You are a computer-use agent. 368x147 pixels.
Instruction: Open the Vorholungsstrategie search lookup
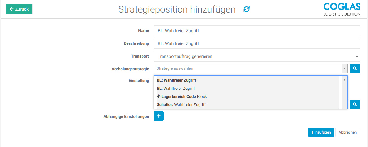click(x=355, y=68)
